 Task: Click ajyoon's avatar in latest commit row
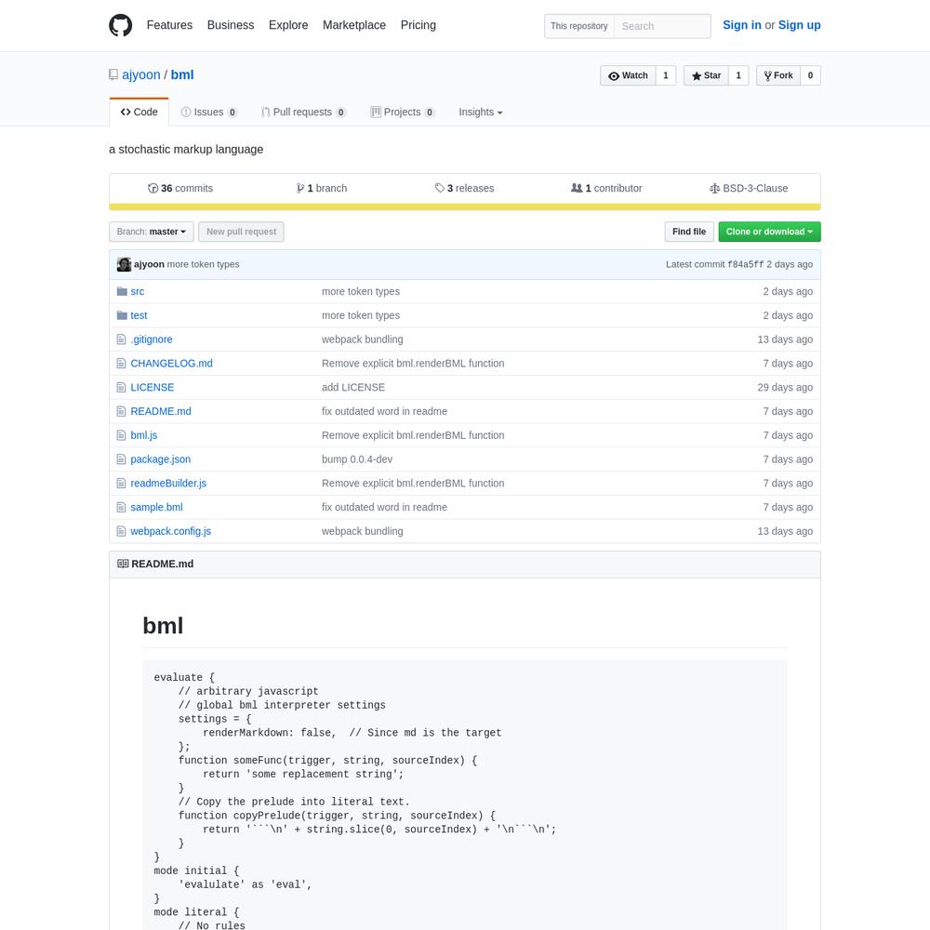click(x=124, y=264)
